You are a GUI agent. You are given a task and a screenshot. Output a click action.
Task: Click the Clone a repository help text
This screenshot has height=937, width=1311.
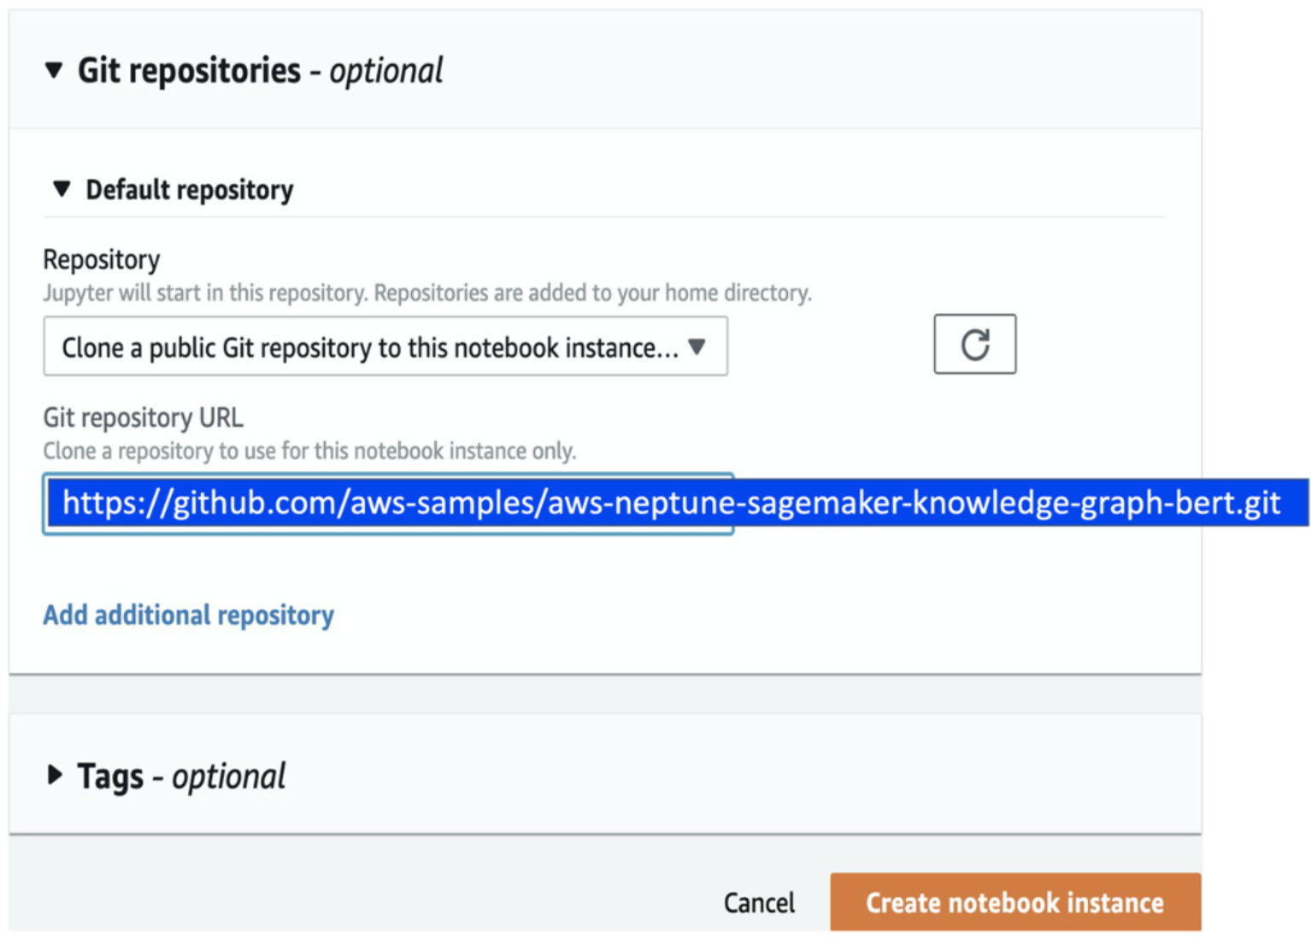coord(310,451)
